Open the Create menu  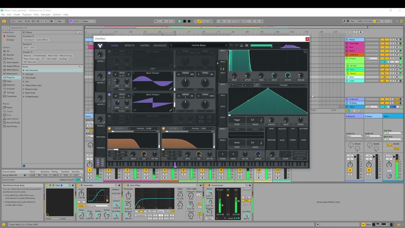point(16,15)
